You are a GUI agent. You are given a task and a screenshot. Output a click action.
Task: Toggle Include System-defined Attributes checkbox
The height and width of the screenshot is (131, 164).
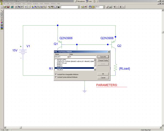(56, 77)
